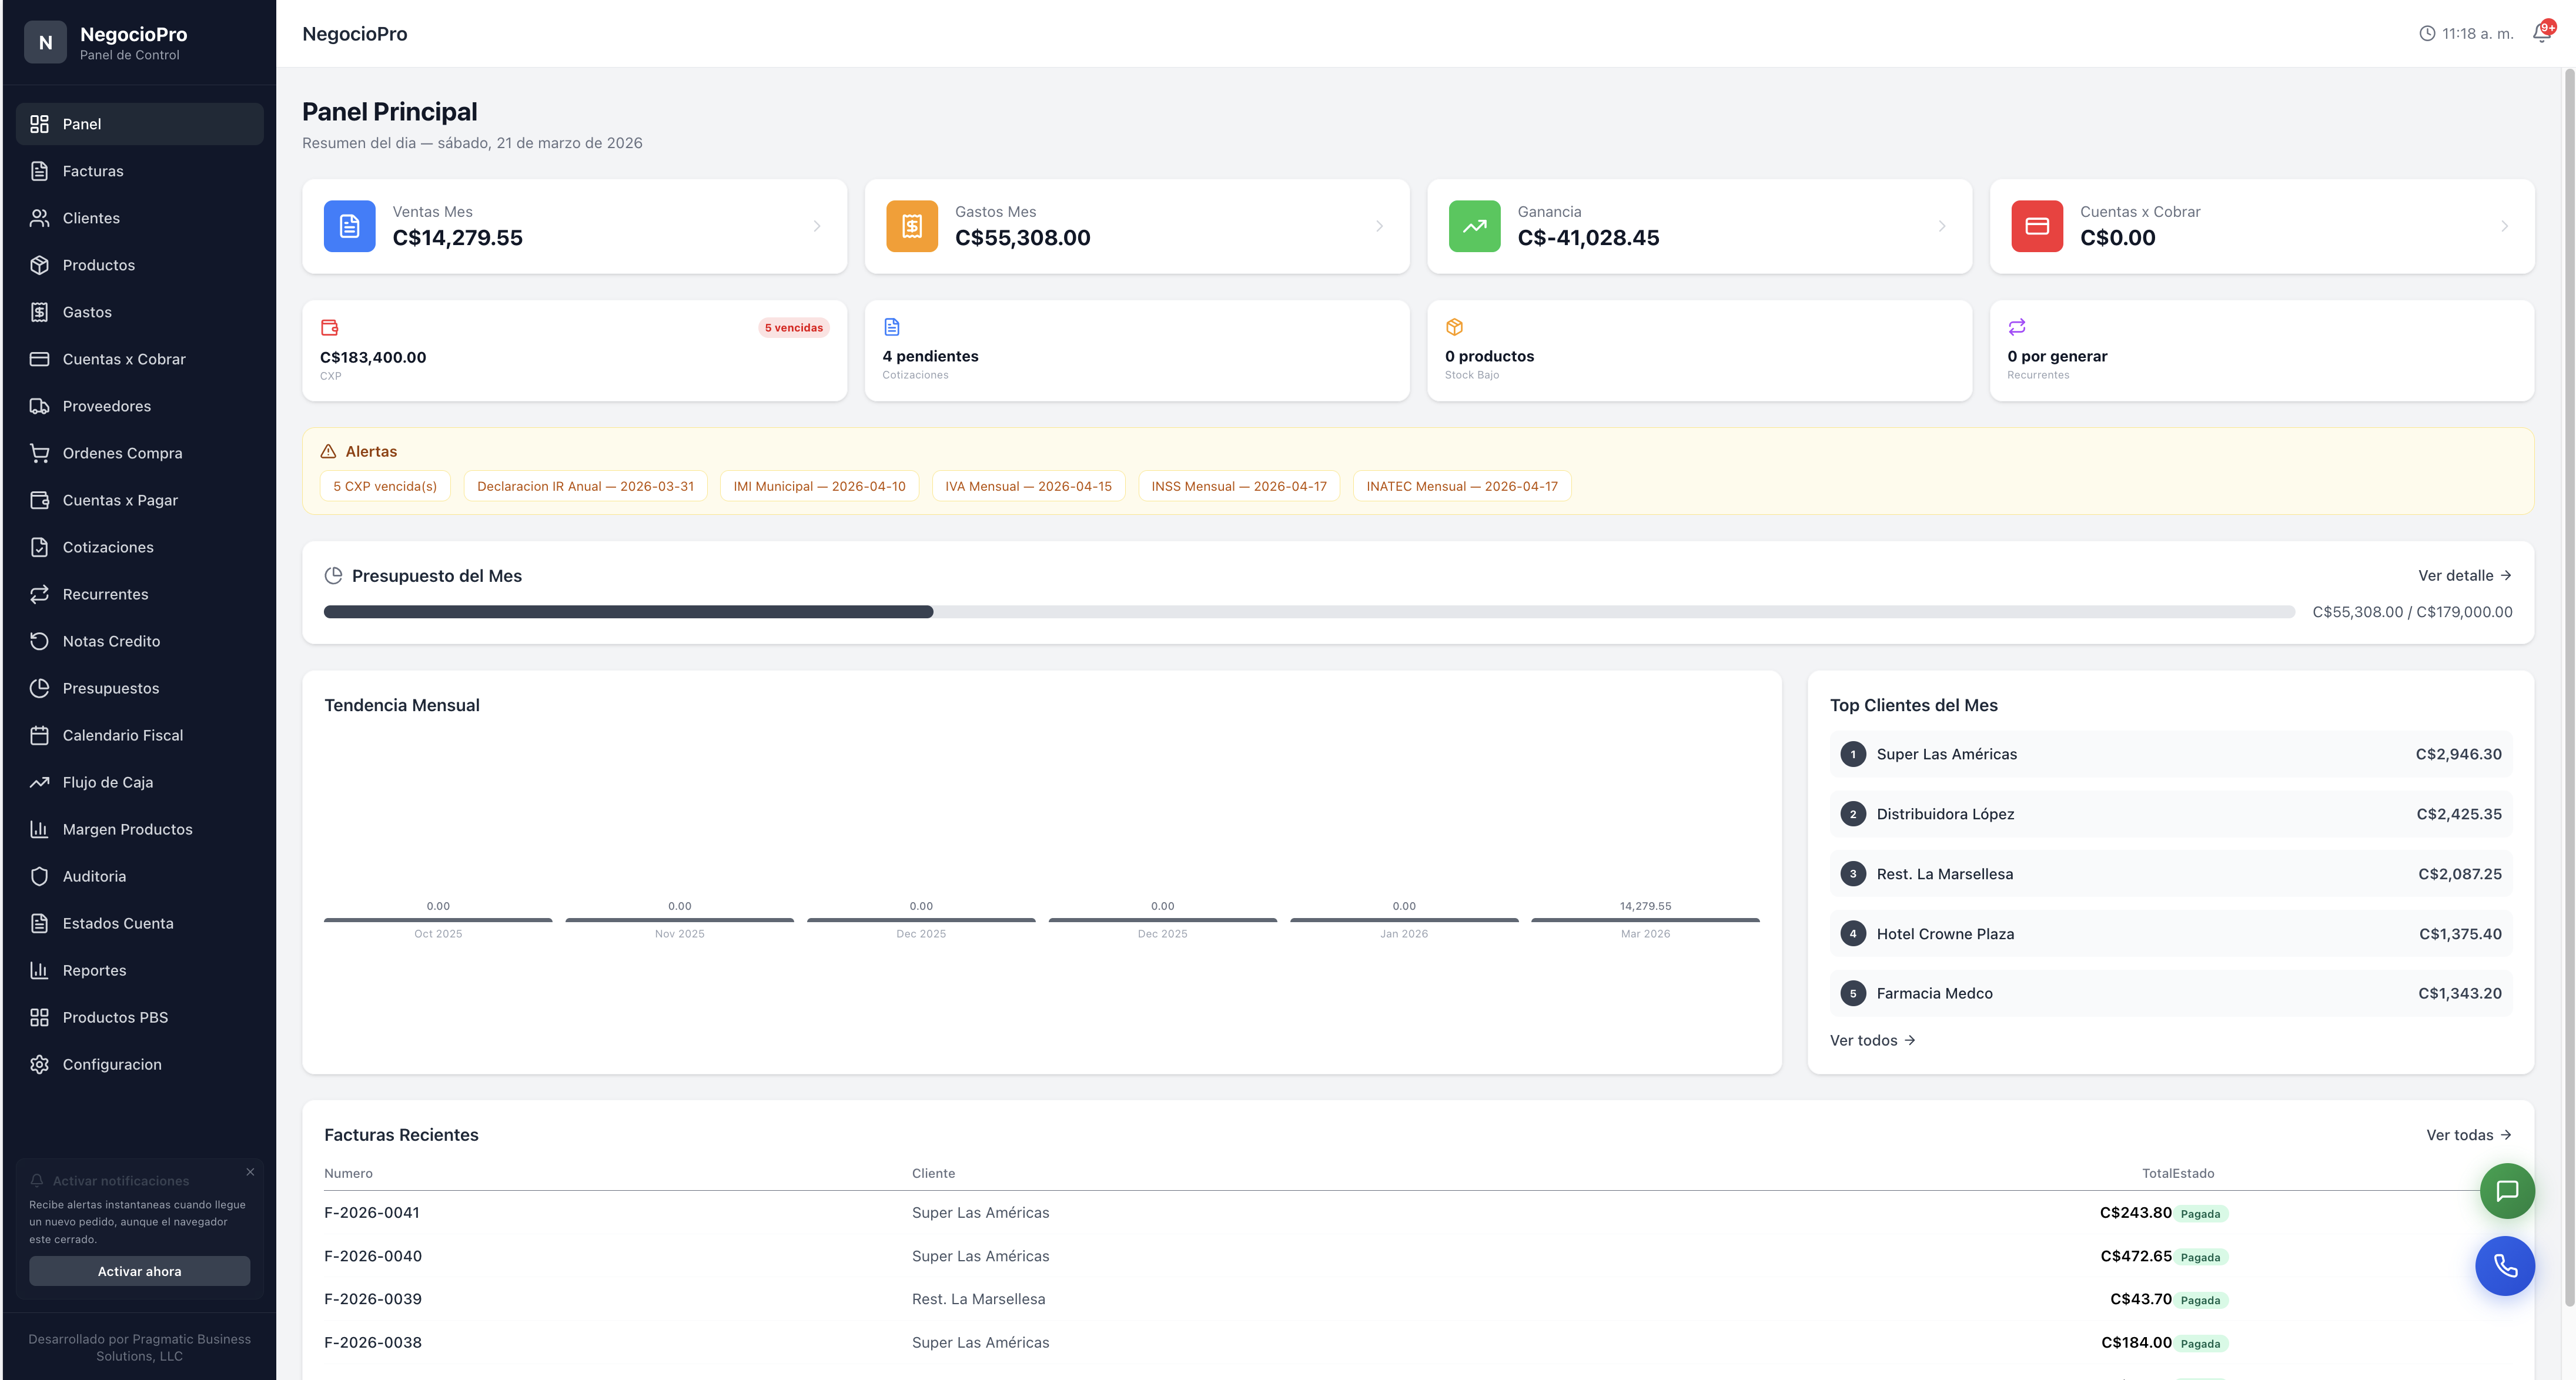This screenshot has height=1380, width=2576.
Task: Click the Recurrentes repeat arrows card icon
Action: coord(2016,327)
